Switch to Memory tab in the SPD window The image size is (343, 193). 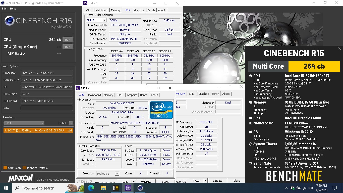click(116, 10)
